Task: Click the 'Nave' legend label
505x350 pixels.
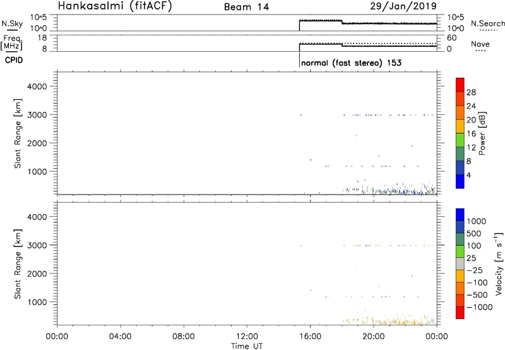Action: (x=480, y=44)
